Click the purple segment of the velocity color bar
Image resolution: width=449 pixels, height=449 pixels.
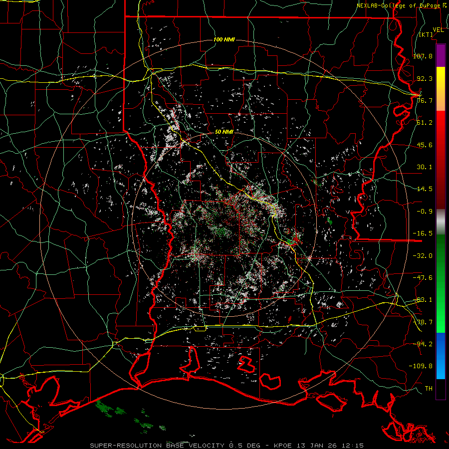(441, 56)
